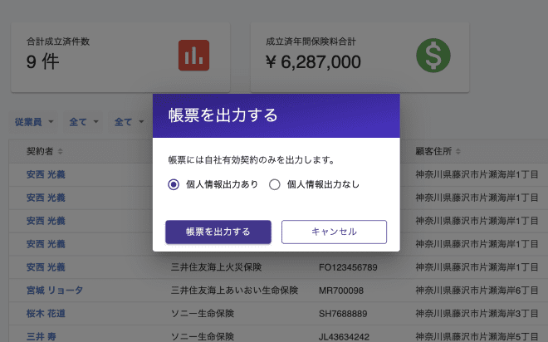Open 桜木 花道 contractor link
Screen dimensions: 548x342
point(46,313)
